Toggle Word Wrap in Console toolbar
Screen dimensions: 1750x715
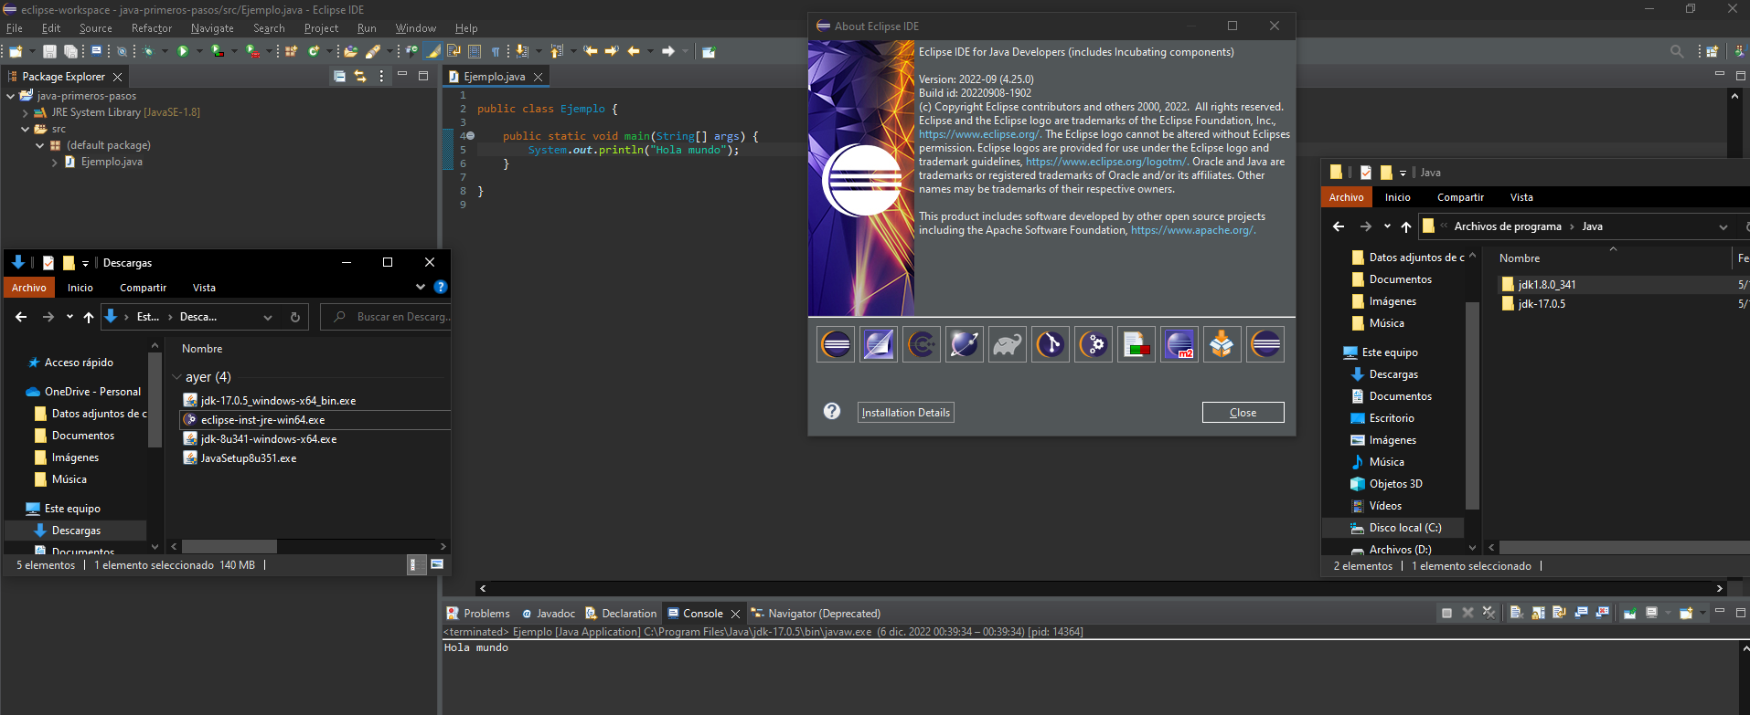[x=1559, y=613]
